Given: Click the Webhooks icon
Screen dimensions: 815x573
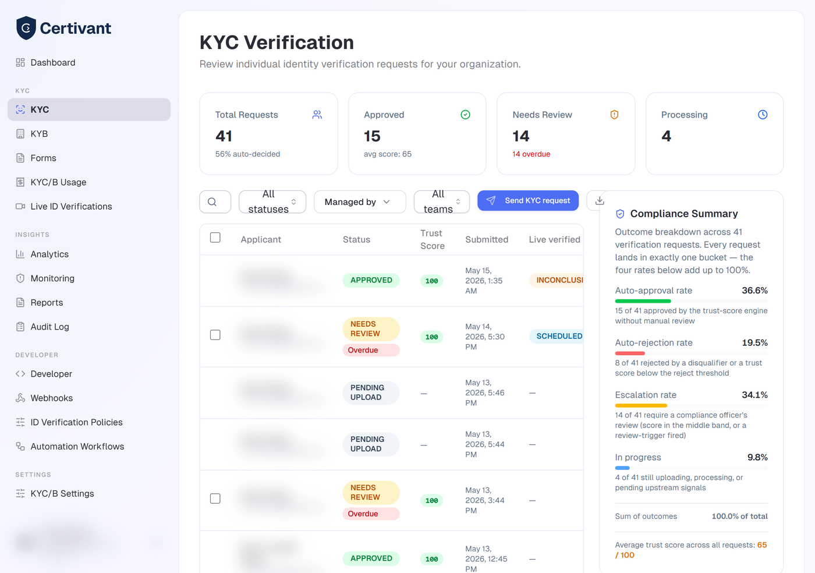Looking at the screenshot, I should point(20,398).
